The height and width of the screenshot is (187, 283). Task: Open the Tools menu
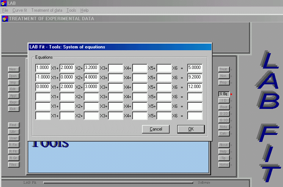point(71,10)
